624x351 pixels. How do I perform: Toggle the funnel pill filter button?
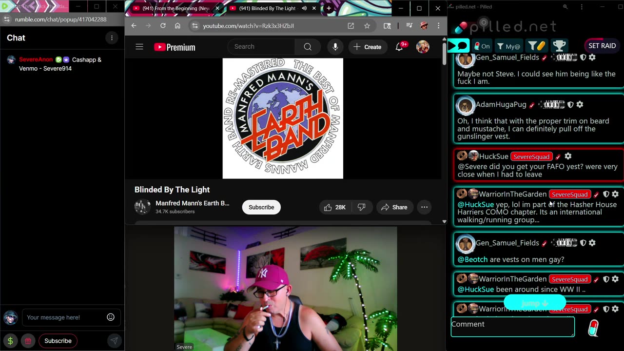tap(537, 46)
